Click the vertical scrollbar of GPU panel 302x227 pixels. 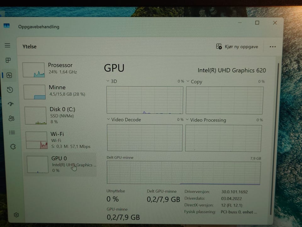tap(274, 139)
